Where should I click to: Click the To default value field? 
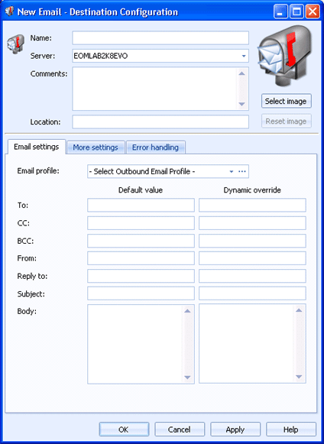pyautogui.click(x=141, y=205)
